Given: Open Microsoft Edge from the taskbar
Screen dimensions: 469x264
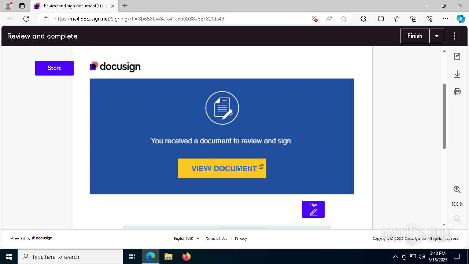Looking at the screenshot, I should 151,257.
